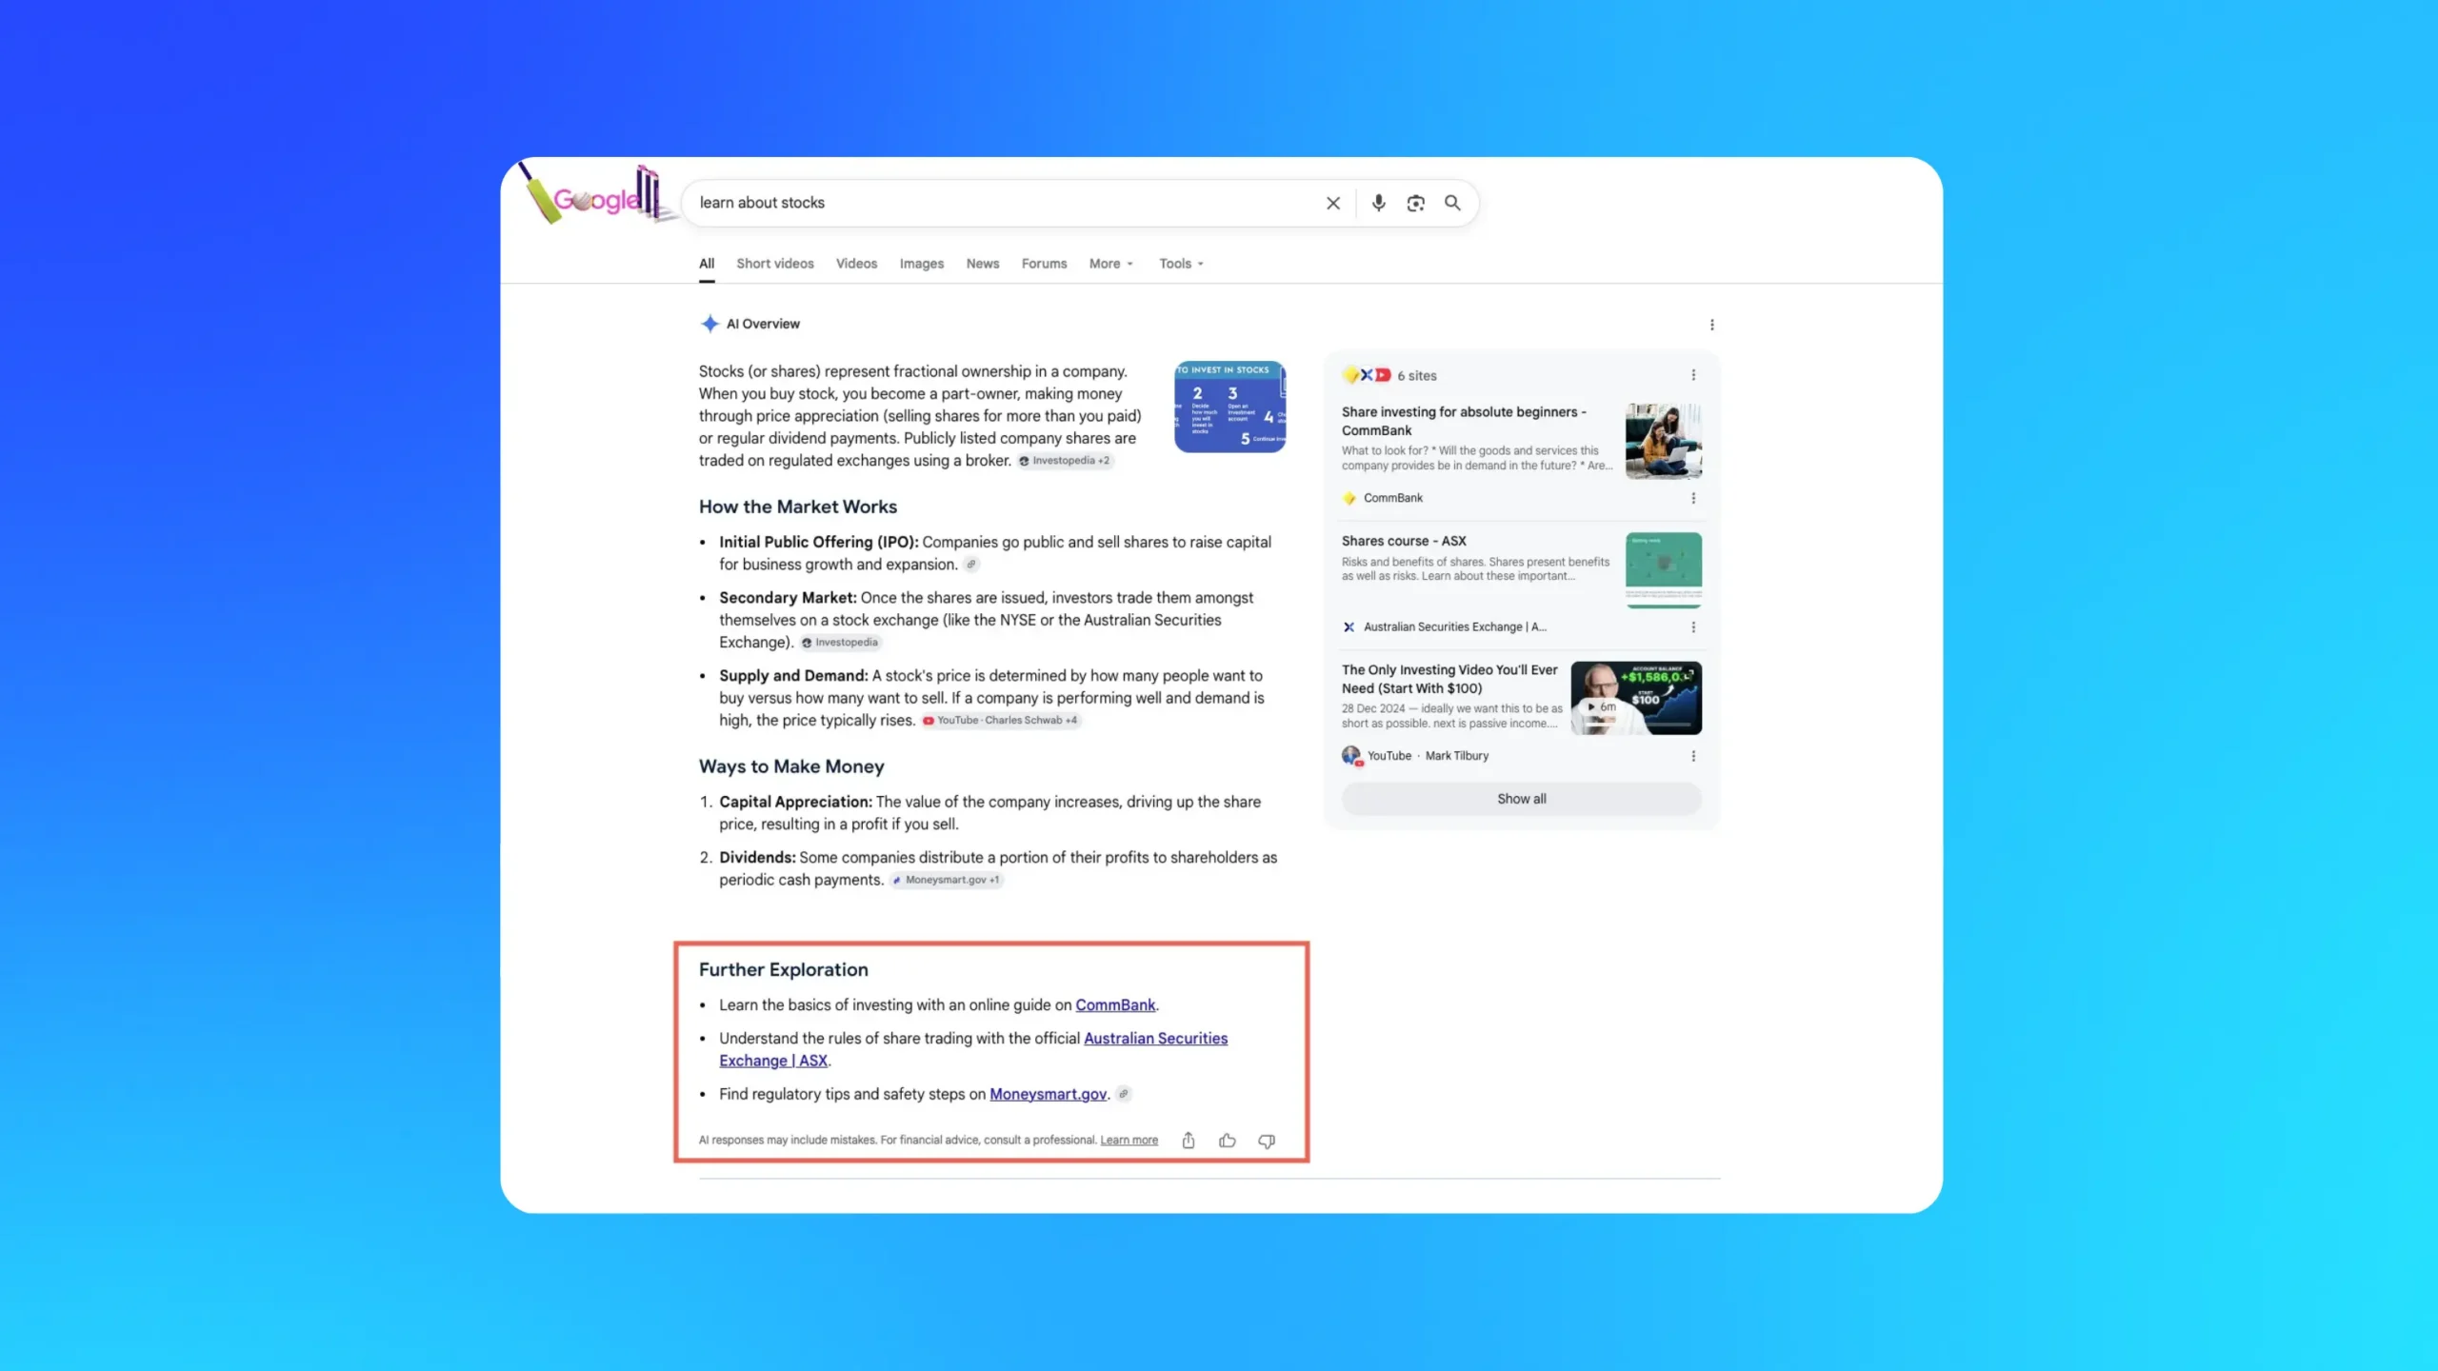
Task: Open Learn more link in disclaimer
Action: point(1129,1141)
